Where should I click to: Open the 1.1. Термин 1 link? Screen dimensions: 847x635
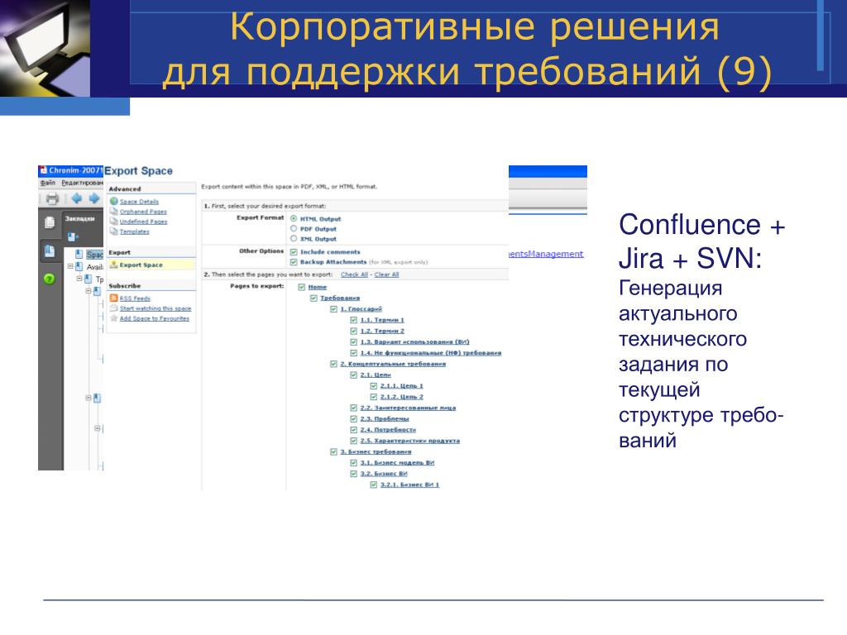382,320
